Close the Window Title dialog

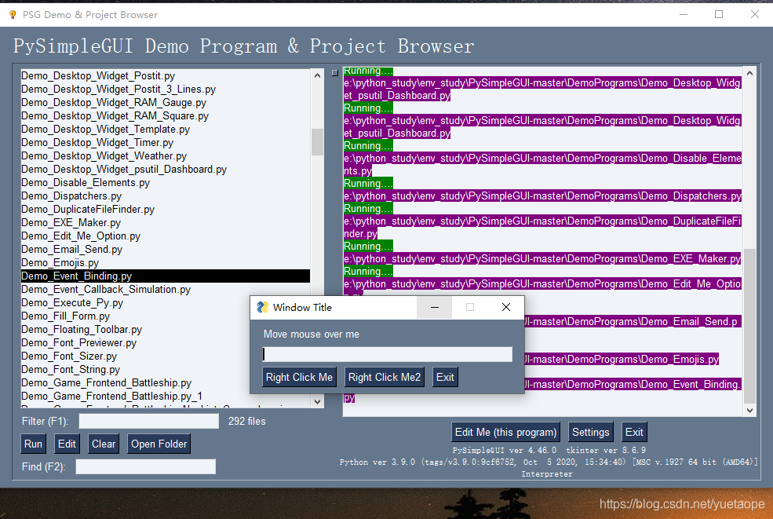click(506, 307)
